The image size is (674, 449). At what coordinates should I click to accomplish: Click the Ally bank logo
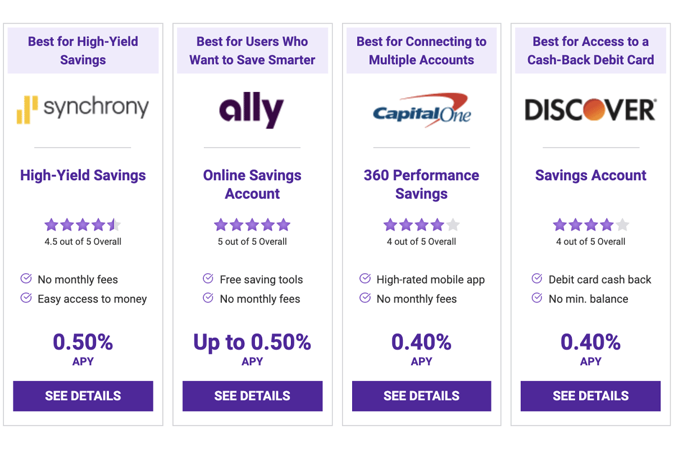pyautogui.click(x=252, y=111)
